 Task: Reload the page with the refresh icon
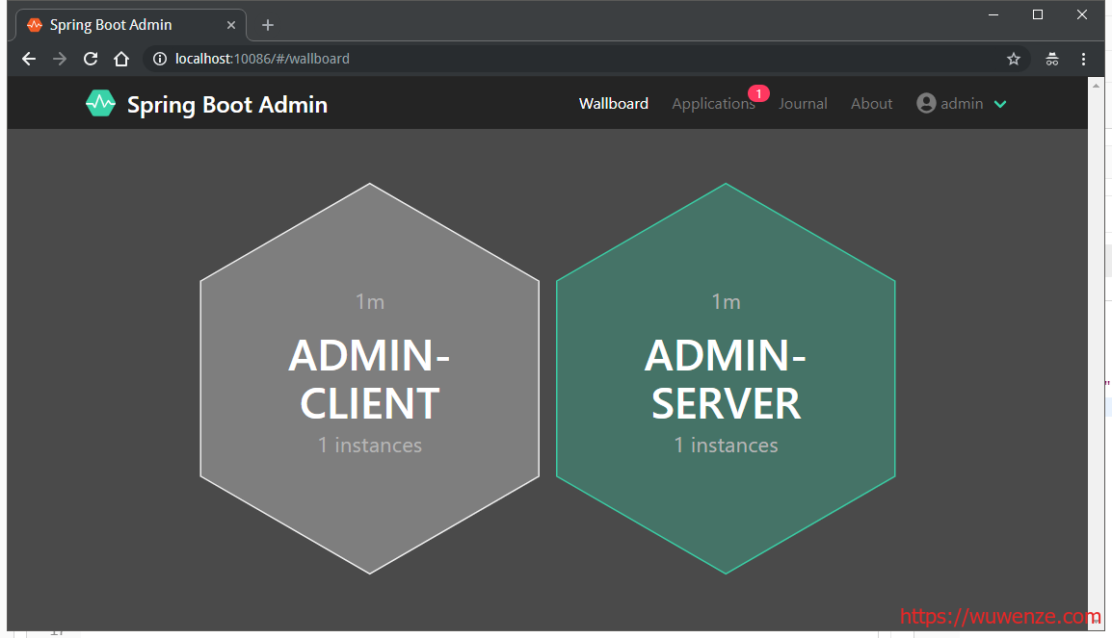[x=90, y=59]
